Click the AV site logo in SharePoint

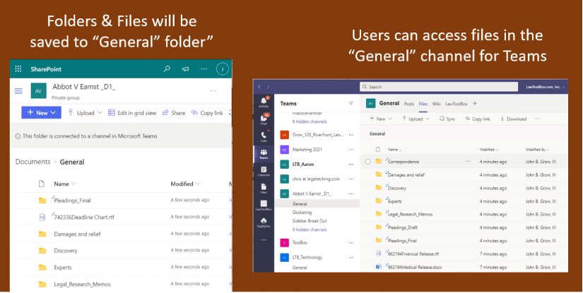(38, 90)
